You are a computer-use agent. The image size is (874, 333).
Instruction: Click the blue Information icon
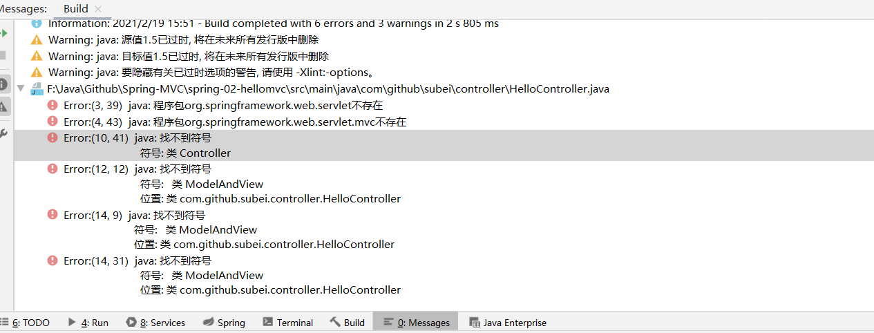point(37,23)
